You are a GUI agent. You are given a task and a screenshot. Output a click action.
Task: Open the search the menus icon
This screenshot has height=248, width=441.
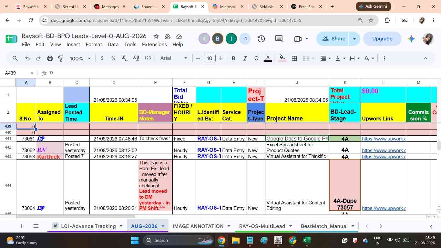tap(15, 58)
